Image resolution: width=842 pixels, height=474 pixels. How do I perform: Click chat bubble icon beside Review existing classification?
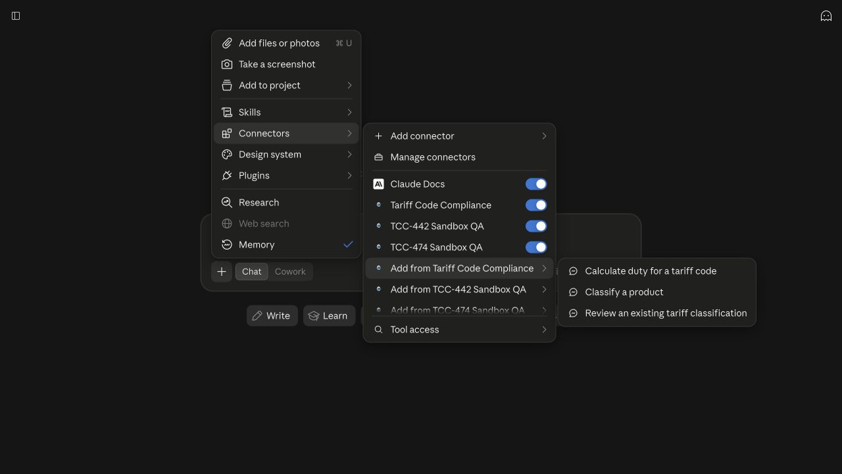click(x=573, y=313)
